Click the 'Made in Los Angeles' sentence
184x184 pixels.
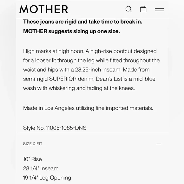point(88,108)
